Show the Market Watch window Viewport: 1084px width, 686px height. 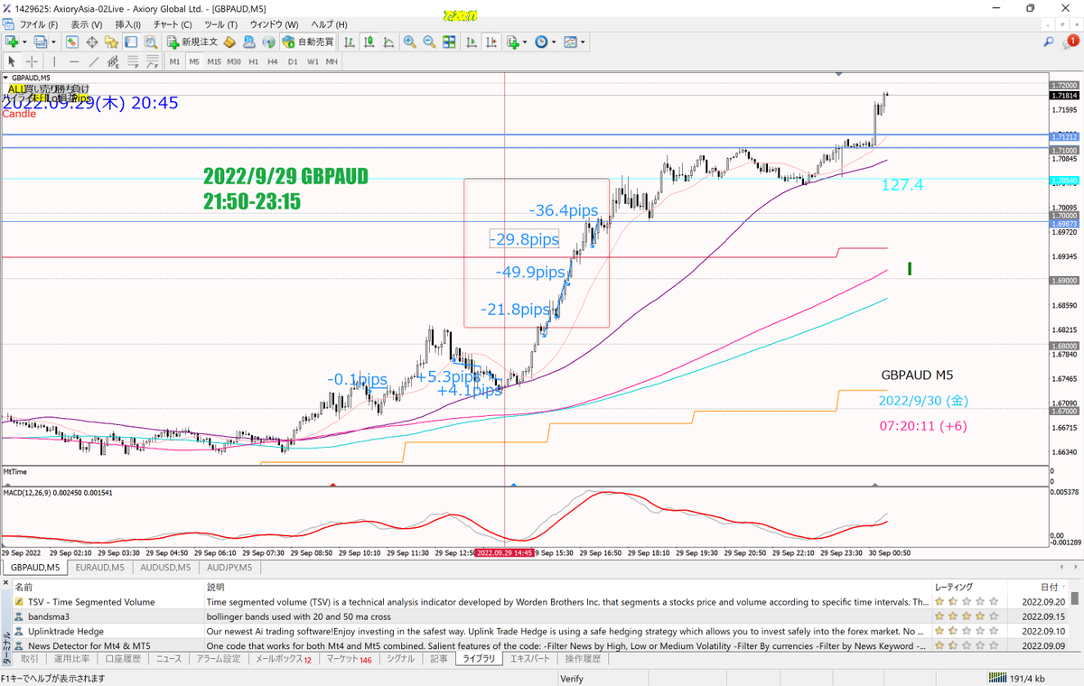[x=73, y=42]
